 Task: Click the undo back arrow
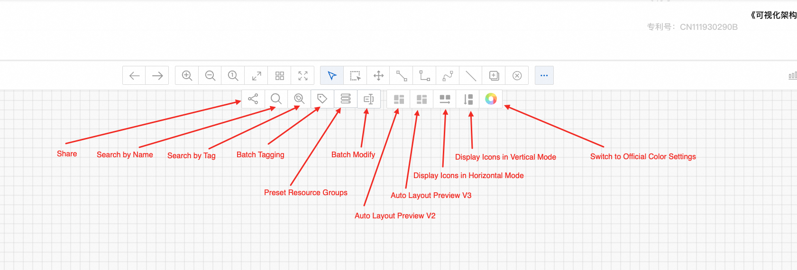[x=134, y=75]
